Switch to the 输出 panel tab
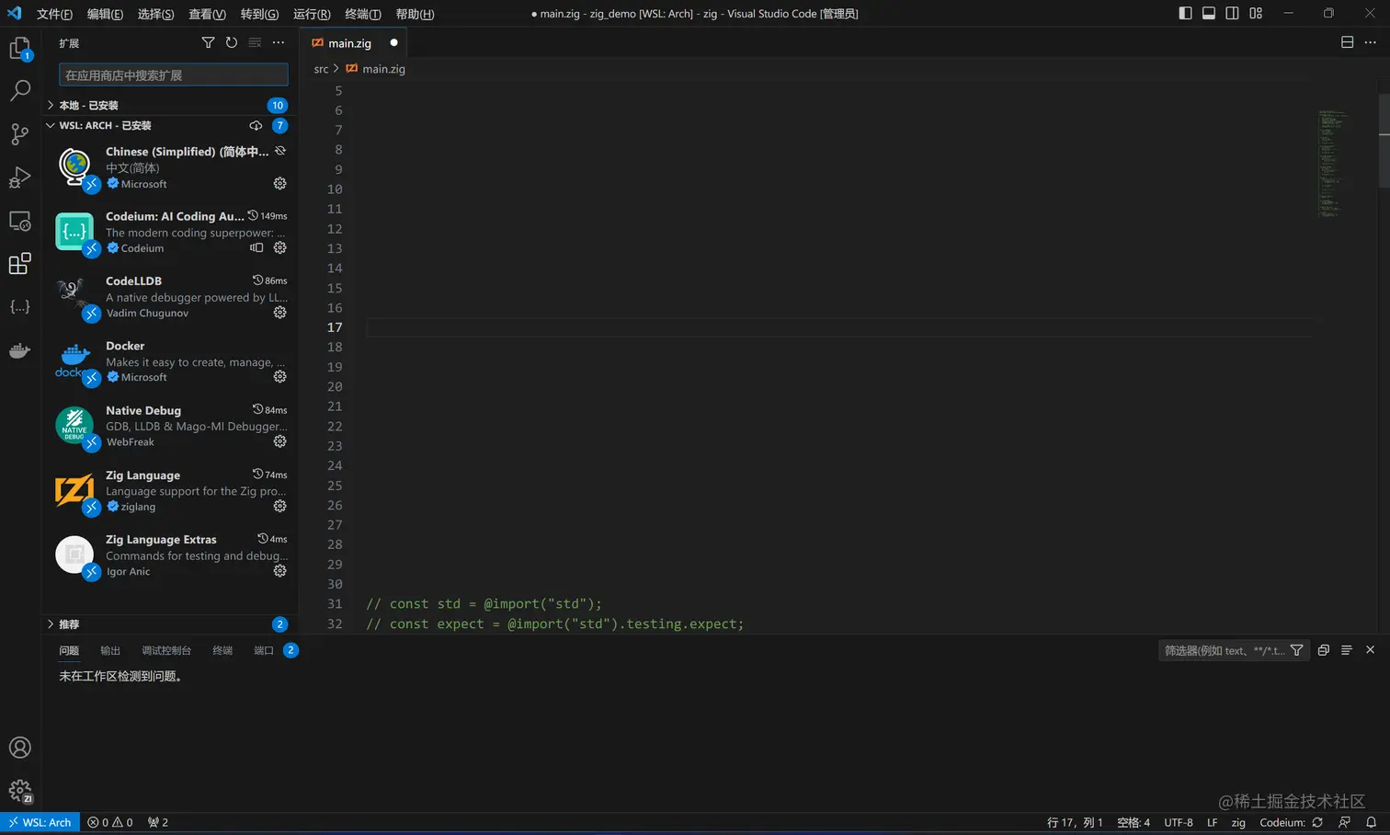Image resolution: width=1390 pixels, height=835 pixels. click(x=110, y=650)
